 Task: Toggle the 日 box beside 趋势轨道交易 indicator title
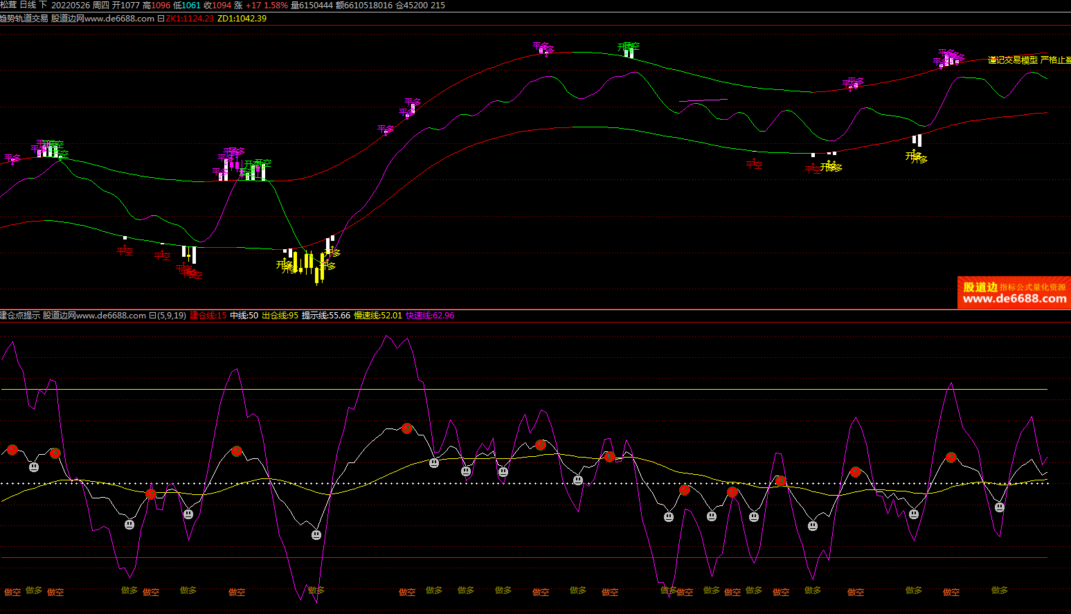161,19
